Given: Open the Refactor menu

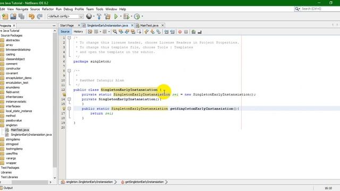Looking at the screenshot, I should [x=48, y=9].
